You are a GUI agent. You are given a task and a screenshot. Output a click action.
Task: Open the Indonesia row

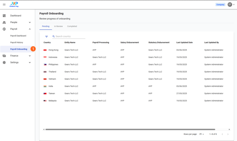point(136,57)
